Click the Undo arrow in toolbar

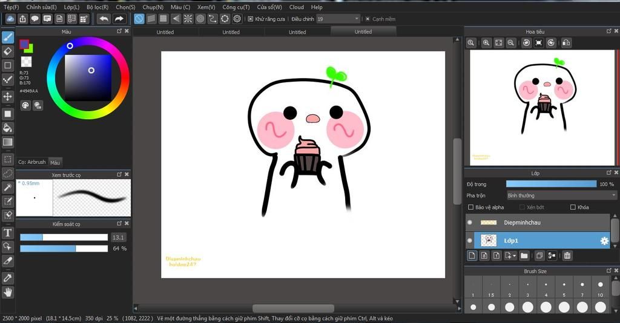point(104,19)
